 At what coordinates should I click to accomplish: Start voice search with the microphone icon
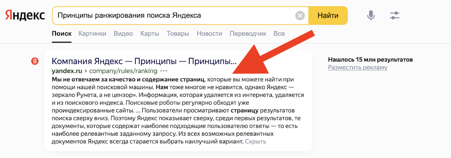click(371, 15)
